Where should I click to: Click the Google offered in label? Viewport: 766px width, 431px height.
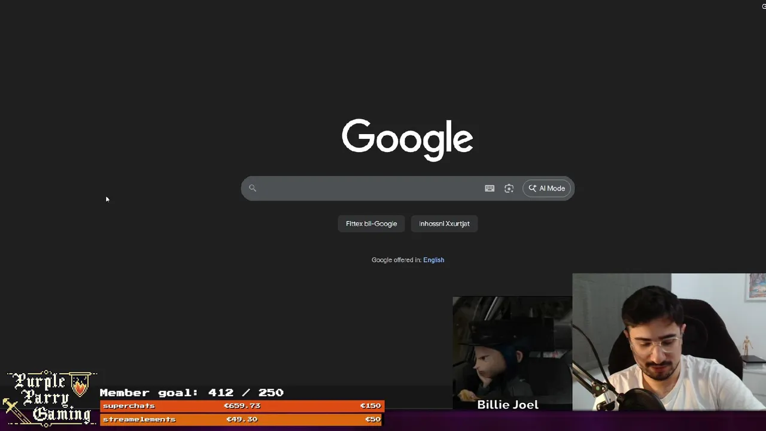point(396,260)
